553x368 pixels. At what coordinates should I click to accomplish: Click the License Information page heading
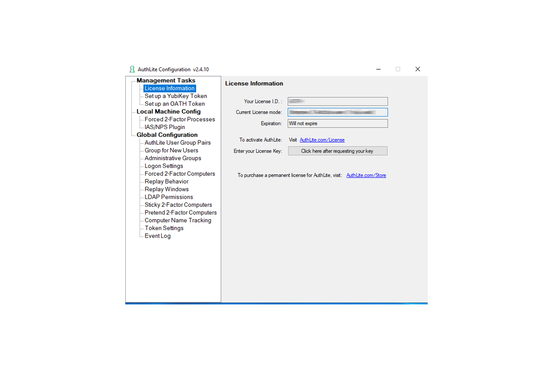(254, 83)
